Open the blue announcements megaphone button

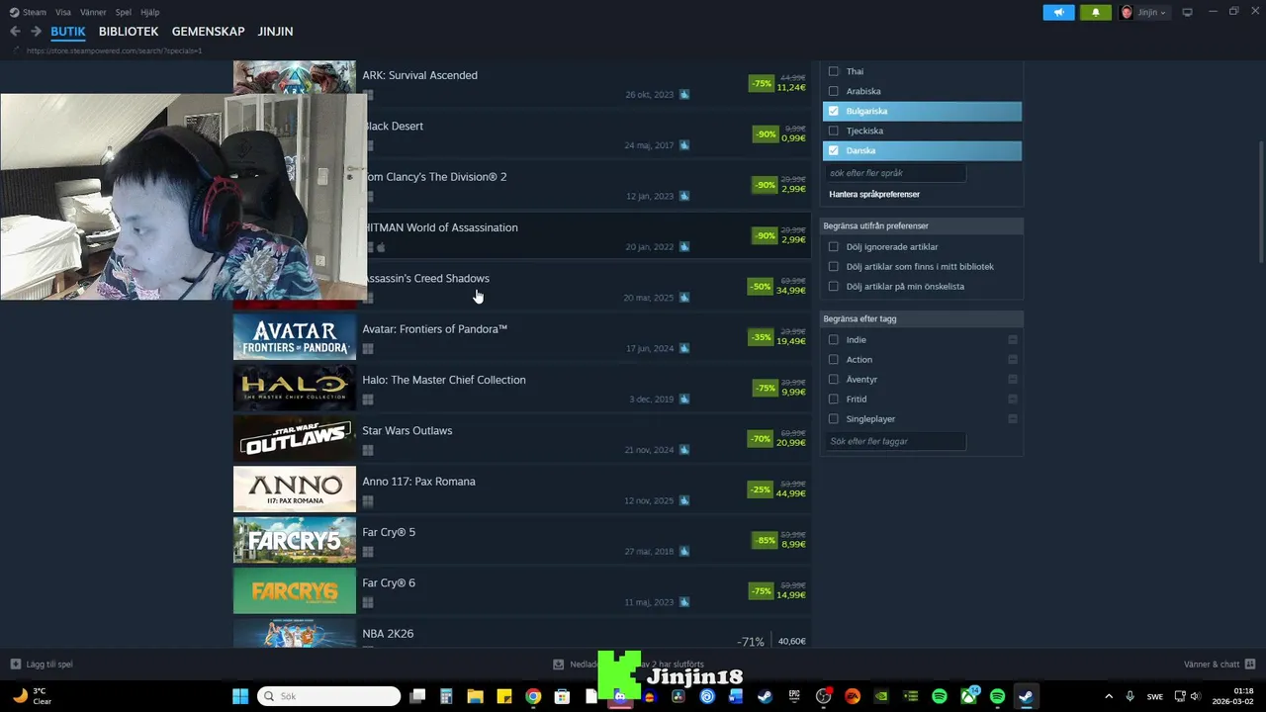[x=1058, y=12]
